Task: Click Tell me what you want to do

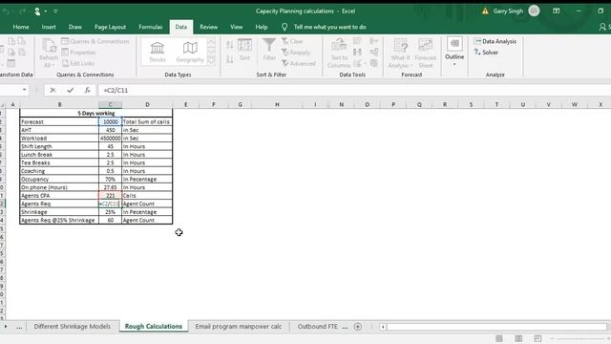Action: 329,27
